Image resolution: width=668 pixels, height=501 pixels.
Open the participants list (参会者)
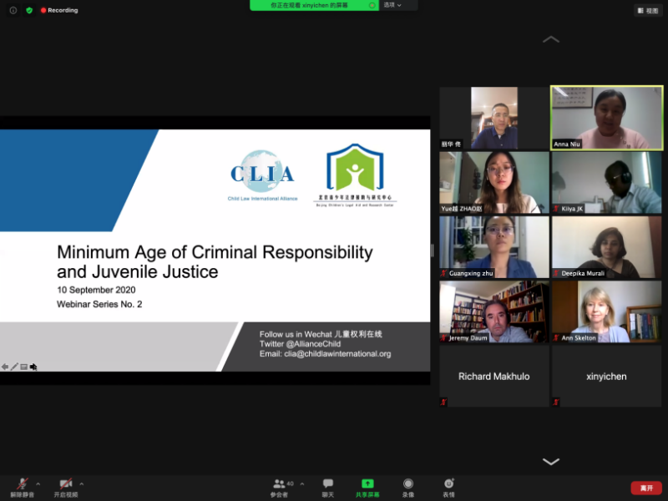coord(280,487)
